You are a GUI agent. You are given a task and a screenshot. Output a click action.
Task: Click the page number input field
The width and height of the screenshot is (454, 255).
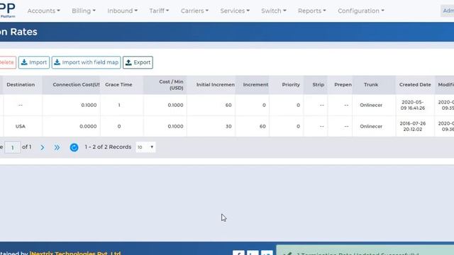tap(13, 147)
